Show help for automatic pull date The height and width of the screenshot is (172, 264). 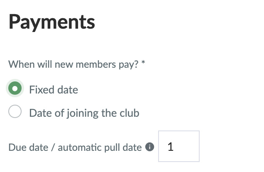150,147
